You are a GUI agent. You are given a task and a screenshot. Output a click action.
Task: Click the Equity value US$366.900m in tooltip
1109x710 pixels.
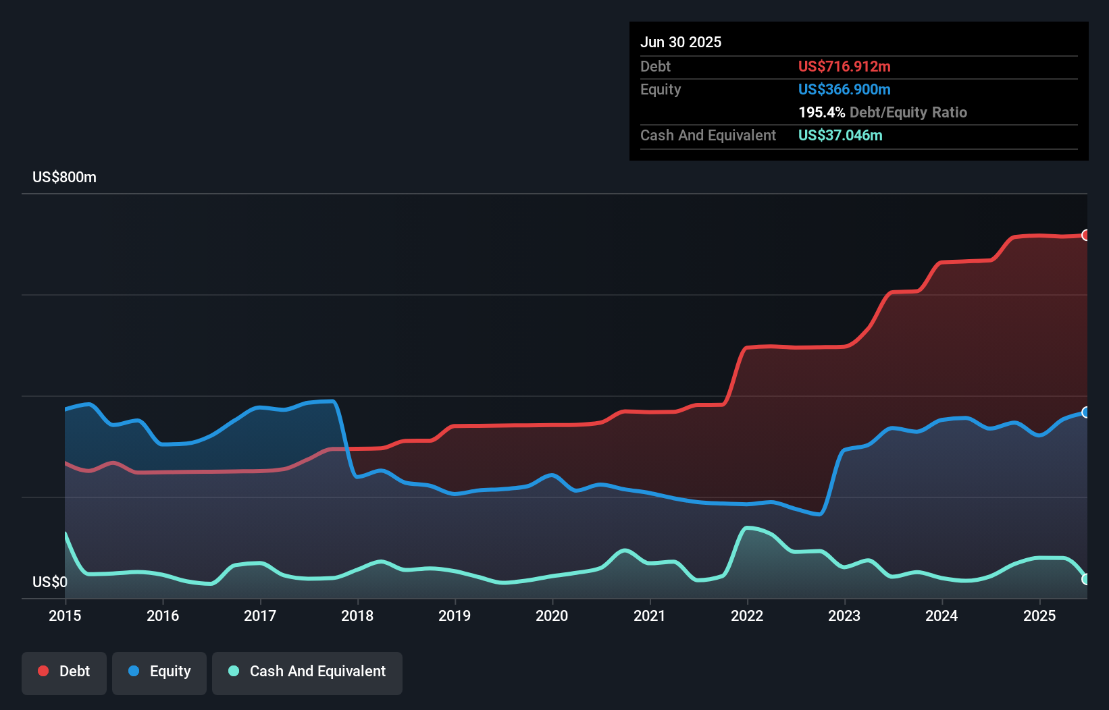[844, 89]
